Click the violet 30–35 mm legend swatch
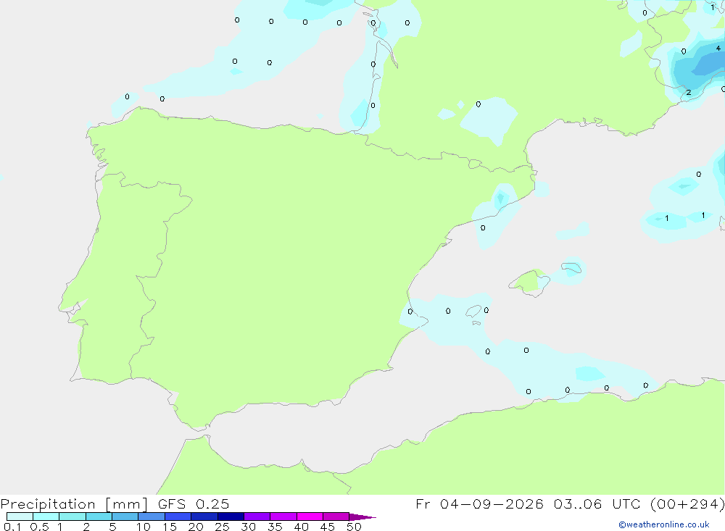Screen dimensions: 725x531 pyautogui.click(x=257, y=517)
